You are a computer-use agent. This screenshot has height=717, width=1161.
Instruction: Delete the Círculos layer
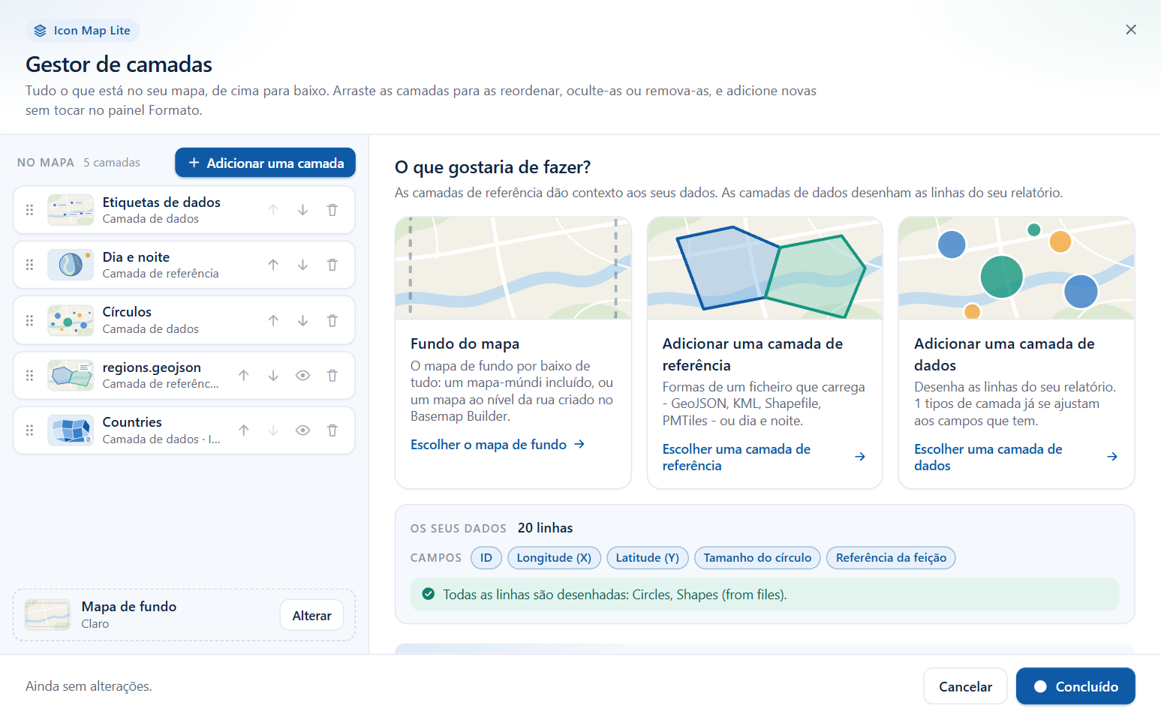(332, 320)
